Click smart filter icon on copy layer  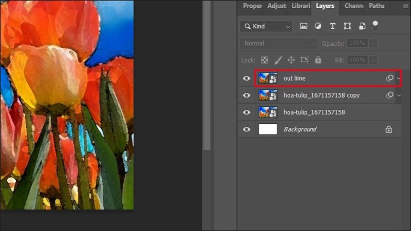(390, 95)
